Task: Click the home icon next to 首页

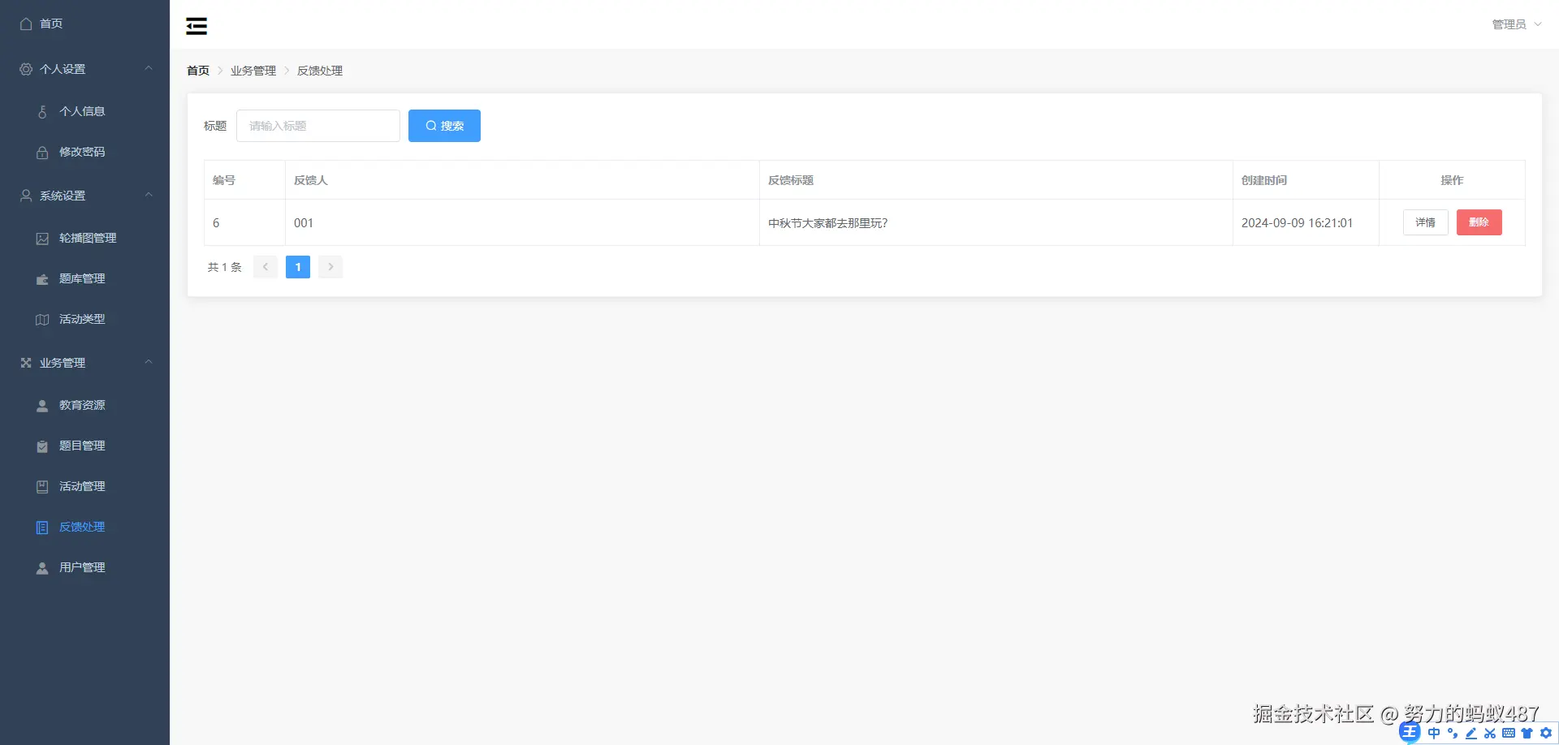Action: [24, 24]
